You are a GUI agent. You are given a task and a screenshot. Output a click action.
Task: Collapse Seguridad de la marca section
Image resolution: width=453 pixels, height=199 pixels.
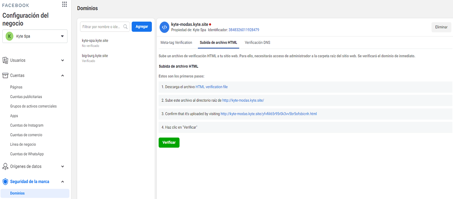[63, 182]
